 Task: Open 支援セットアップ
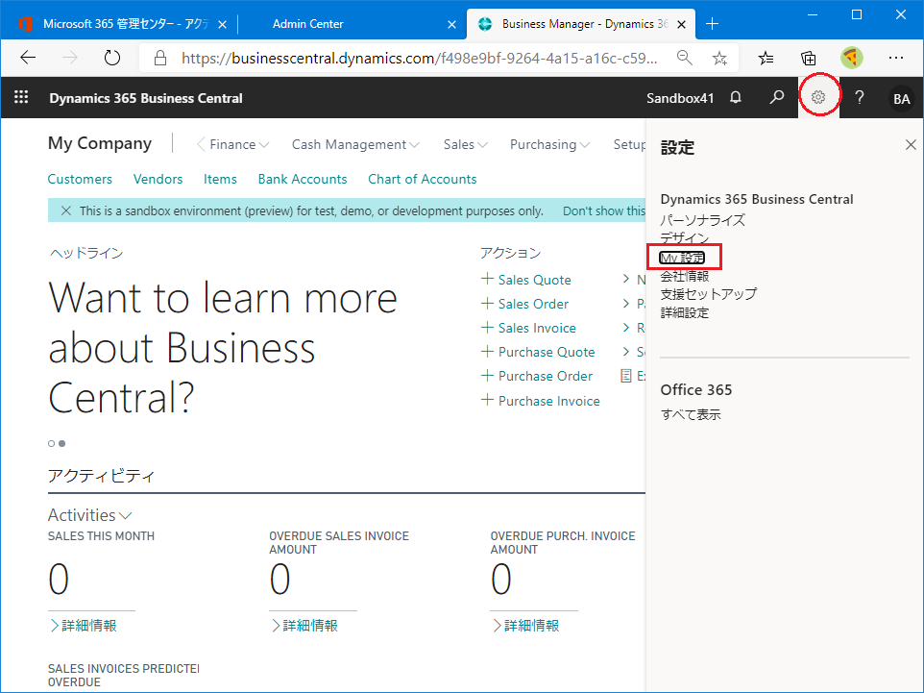tap(708, 294)
